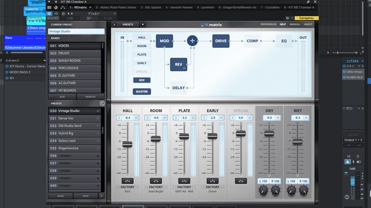Switch to 3 - 80s Spaces tab

click(151, 7)
